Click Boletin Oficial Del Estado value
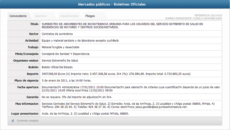This screenshot has height=130, width=230. (57, 67)
